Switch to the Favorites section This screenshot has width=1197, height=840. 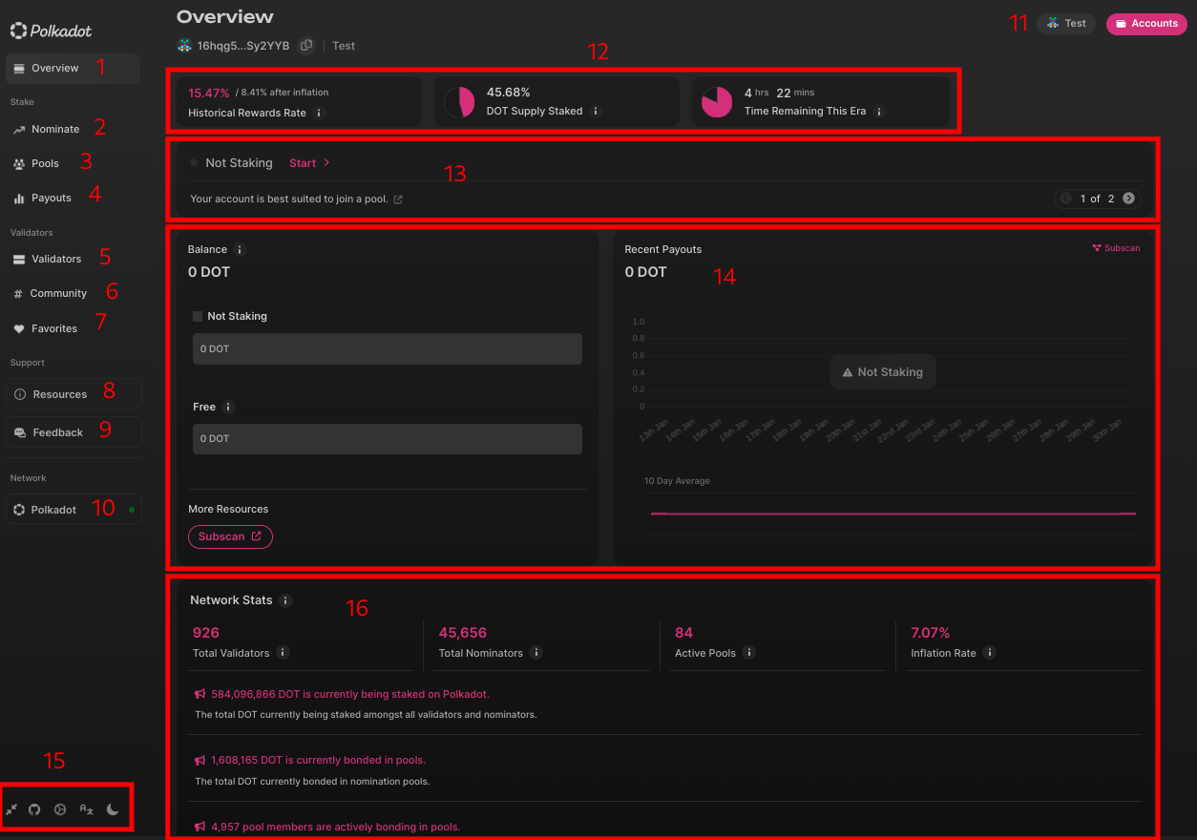54,327
